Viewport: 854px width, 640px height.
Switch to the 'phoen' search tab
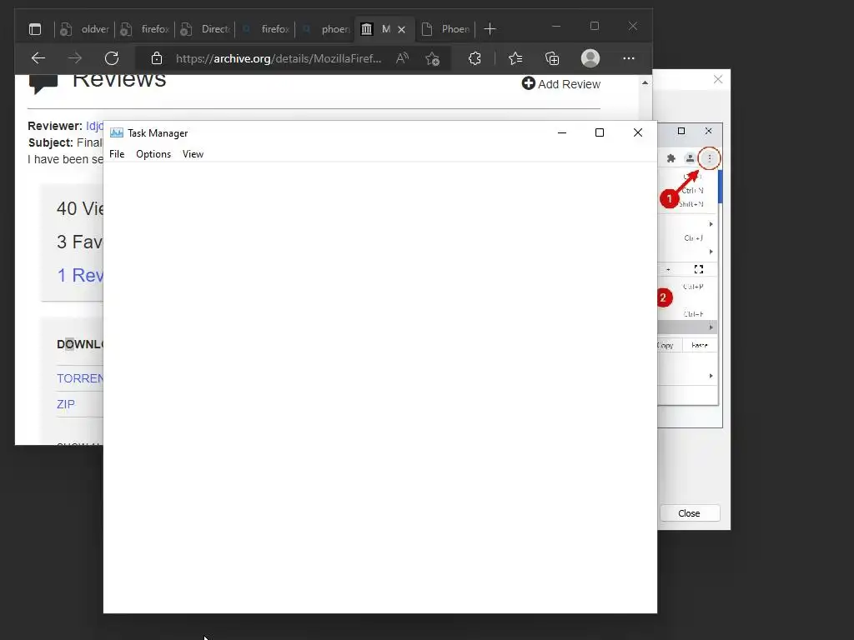(x=325, y=29)
